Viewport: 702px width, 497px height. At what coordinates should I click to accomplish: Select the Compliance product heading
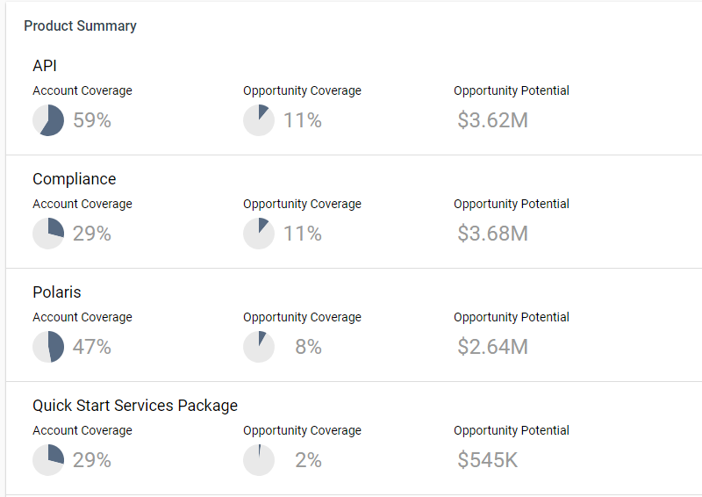[74, 179]
